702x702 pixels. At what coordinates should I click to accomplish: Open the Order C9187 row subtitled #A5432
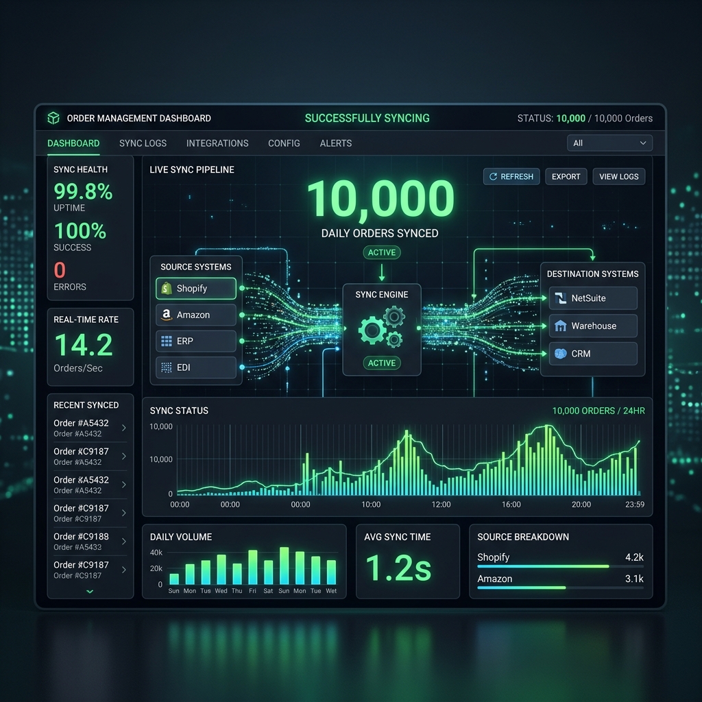pos(90,456)
